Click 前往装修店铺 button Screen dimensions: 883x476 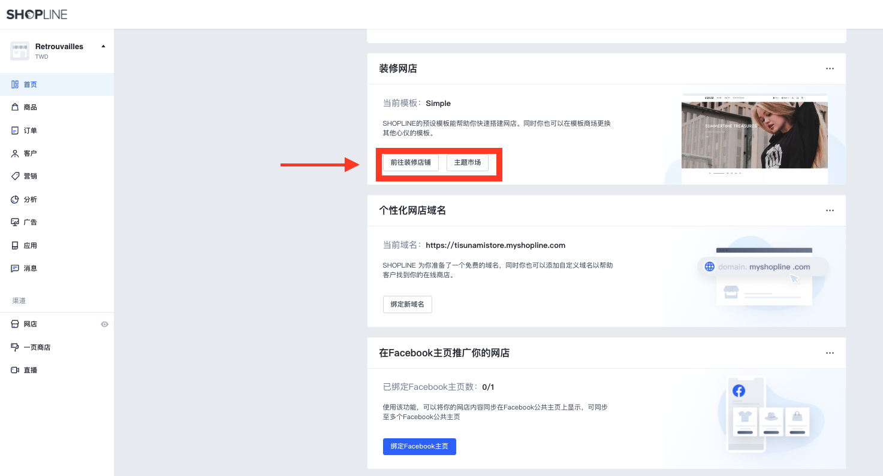tap(411, 162)
